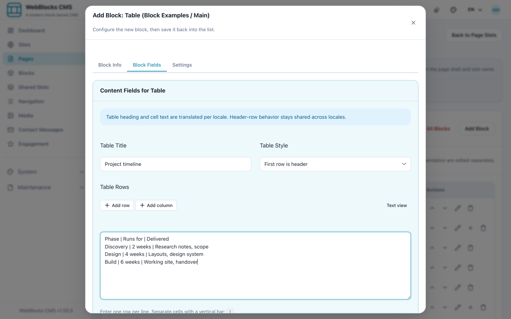This screenshot has width=511, height=319.
Task: Click the user avatar in the header
Action: [x=496, y=10]
